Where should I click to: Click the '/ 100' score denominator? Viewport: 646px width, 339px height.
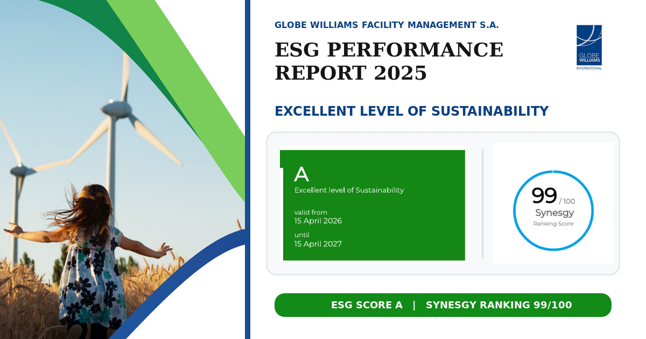pos(567,201)
